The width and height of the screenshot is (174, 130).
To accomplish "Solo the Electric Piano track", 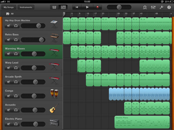I will [x=16, y=124].
